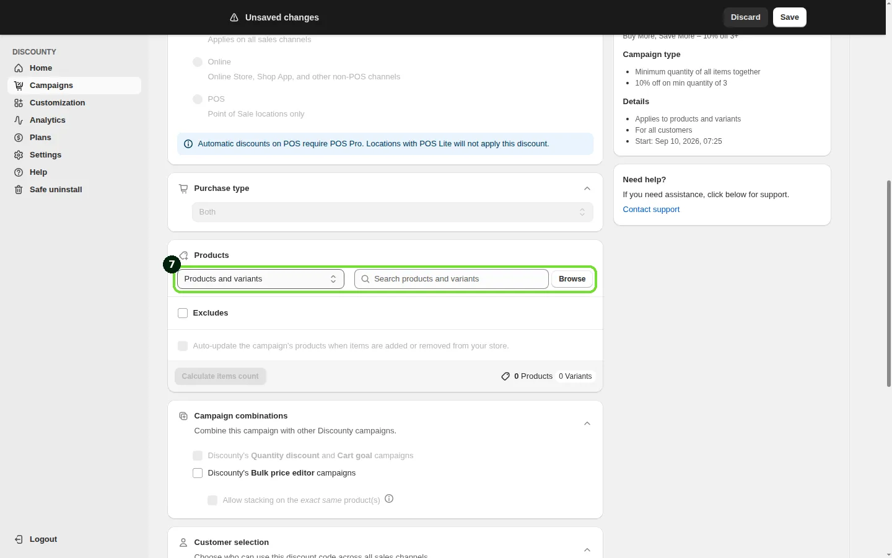The height and width of the screenshot is (558, 892).
Task: Check Quantity discount and Cart goal campaigns
Action: [198, 456]
